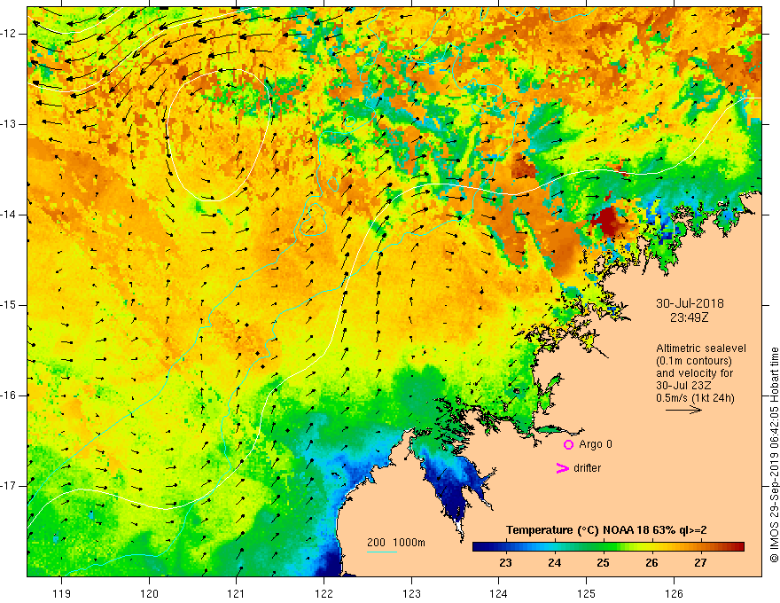Image resolution: width=780 pixels, height=603 pixels.
Task: Click the 'Argo 0' legend label
Action: (x=596, y=444)
